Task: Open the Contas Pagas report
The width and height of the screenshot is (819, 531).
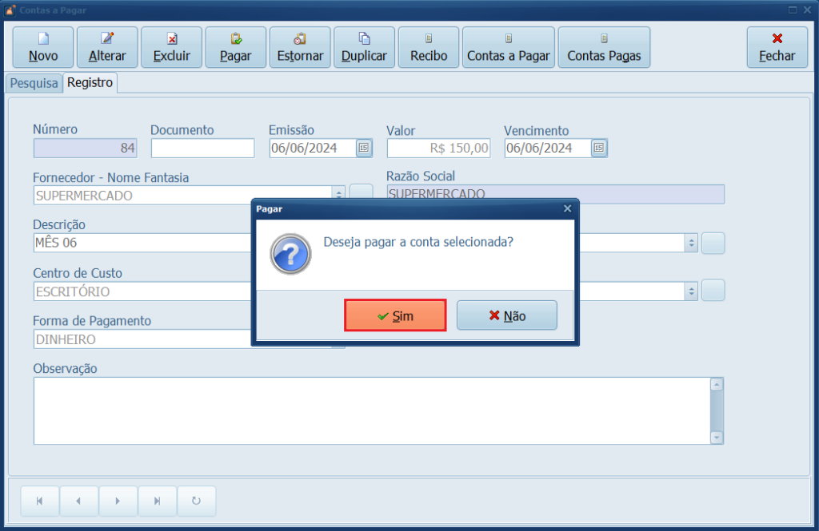Action: [x=604, y=47]
